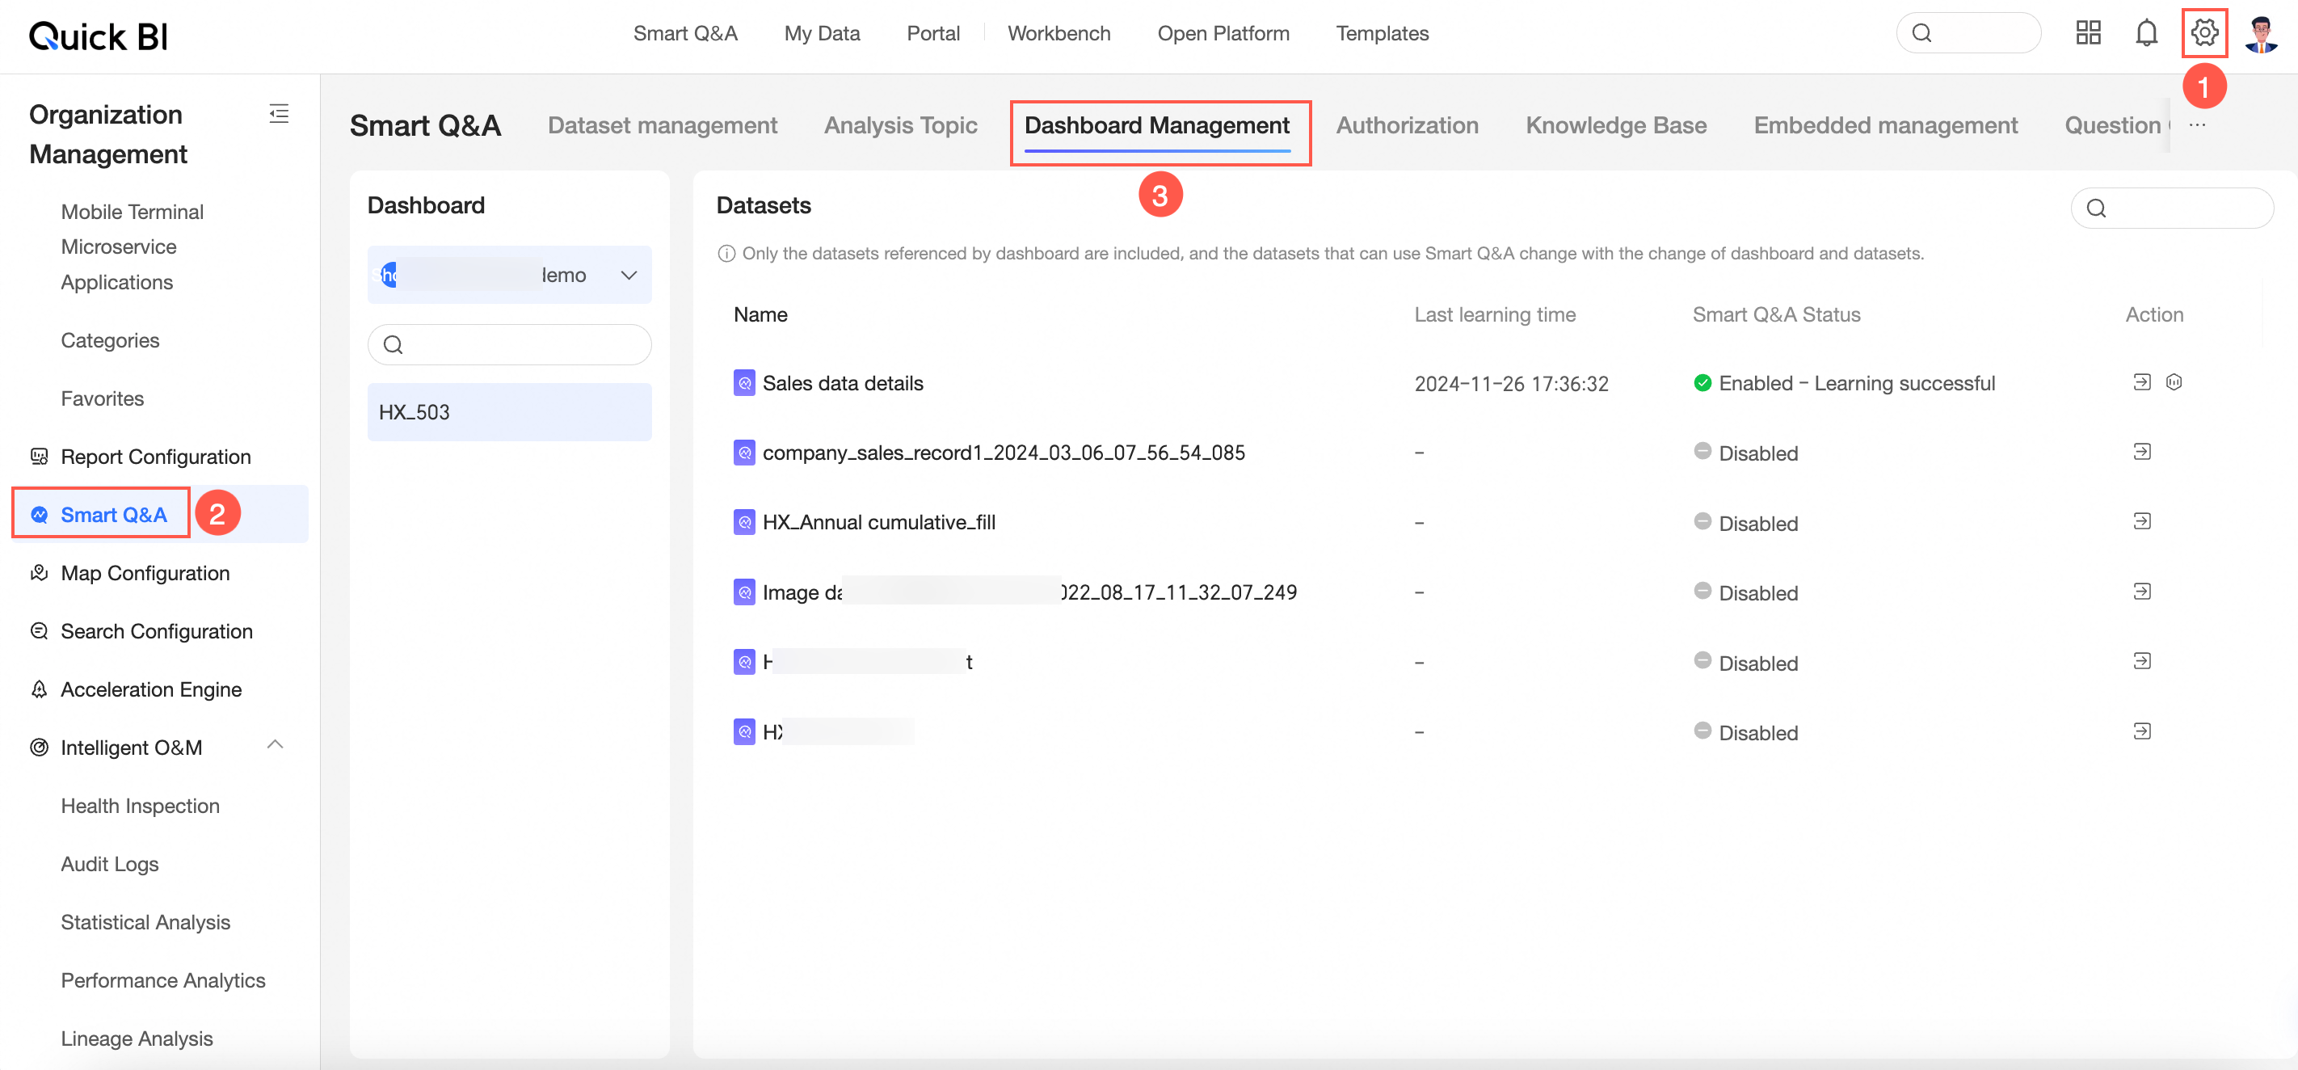Focus the Dashboard search field
Screen dimensions: 2298x1070
[x=509, y=344]
